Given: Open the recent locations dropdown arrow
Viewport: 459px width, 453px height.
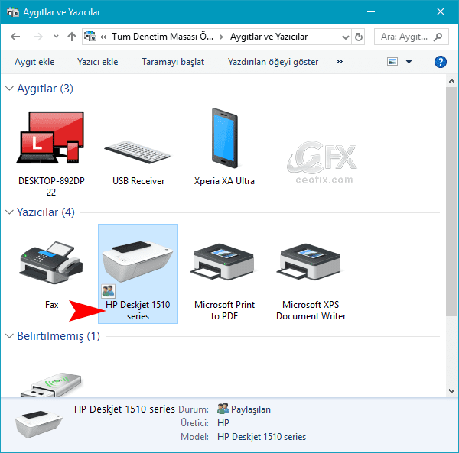Looking at the screenshot, I should click(56, 37).
